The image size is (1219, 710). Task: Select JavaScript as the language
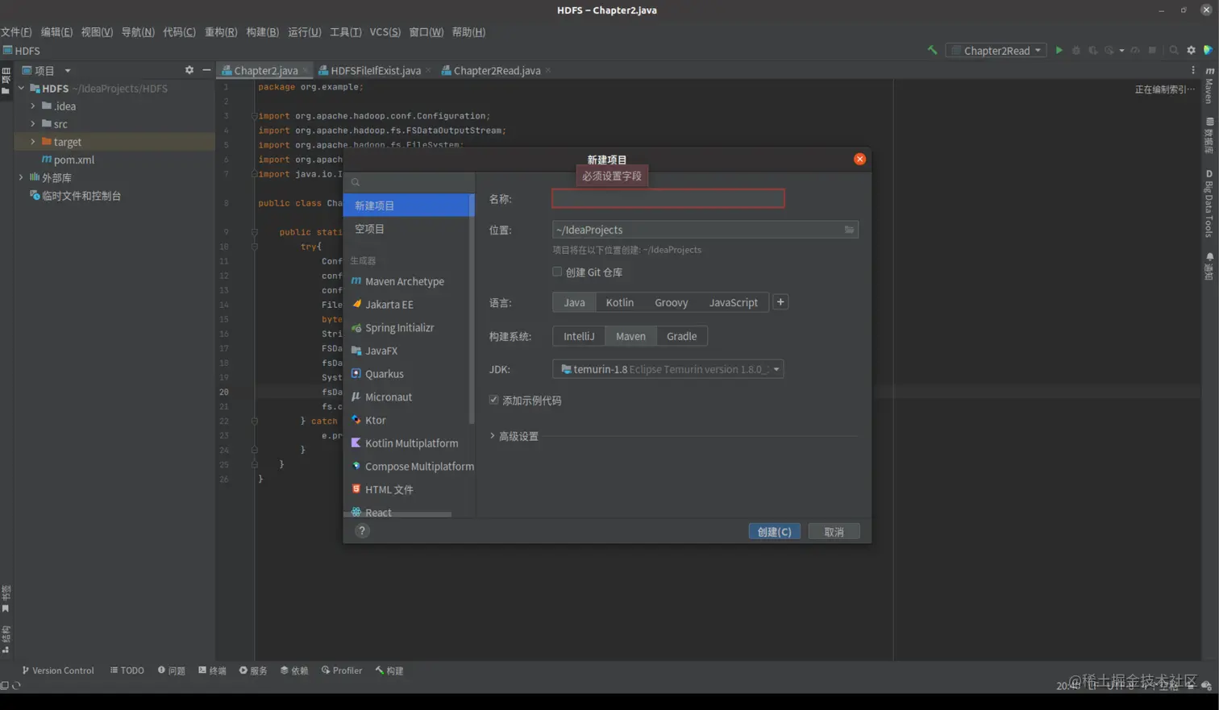pyautogui.click(x=733, y=302)
